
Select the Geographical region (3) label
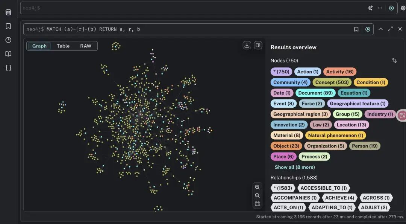[x=300, y=114]
